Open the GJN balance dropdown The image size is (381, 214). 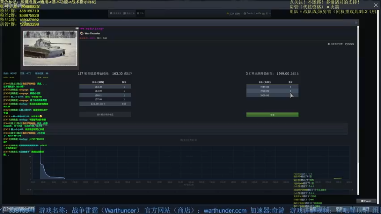click(234, 14)
